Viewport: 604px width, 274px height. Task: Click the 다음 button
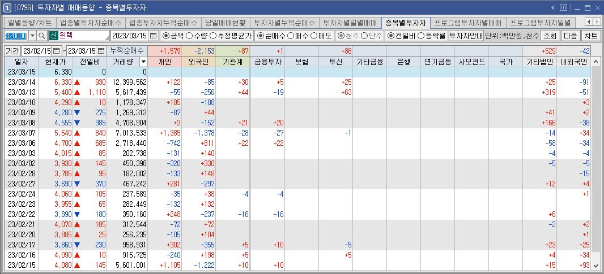(570, 36)
